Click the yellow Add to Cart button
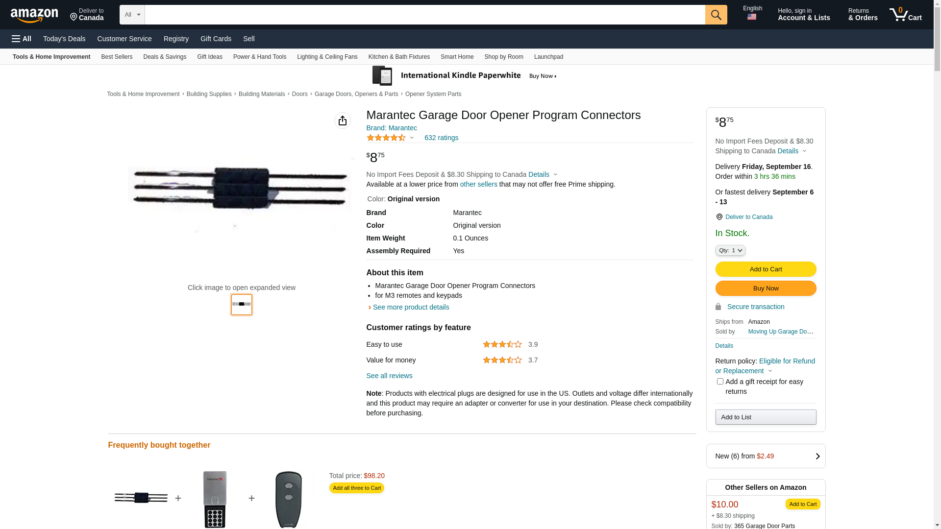This screenshot has height=529, width=941. click(766, 269)
